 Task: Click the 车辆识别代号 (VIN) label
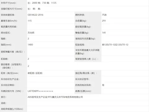(12, 91)
